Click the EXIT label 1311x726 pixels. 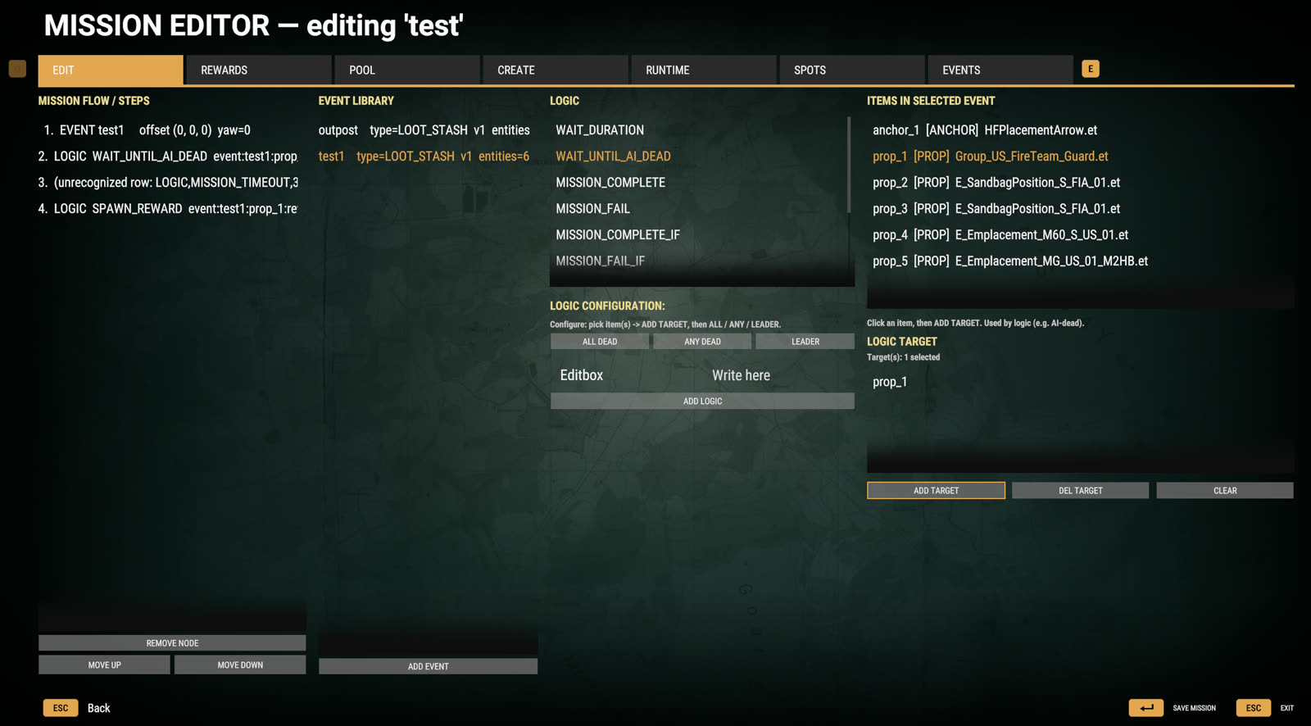[x=1287, y=708]
